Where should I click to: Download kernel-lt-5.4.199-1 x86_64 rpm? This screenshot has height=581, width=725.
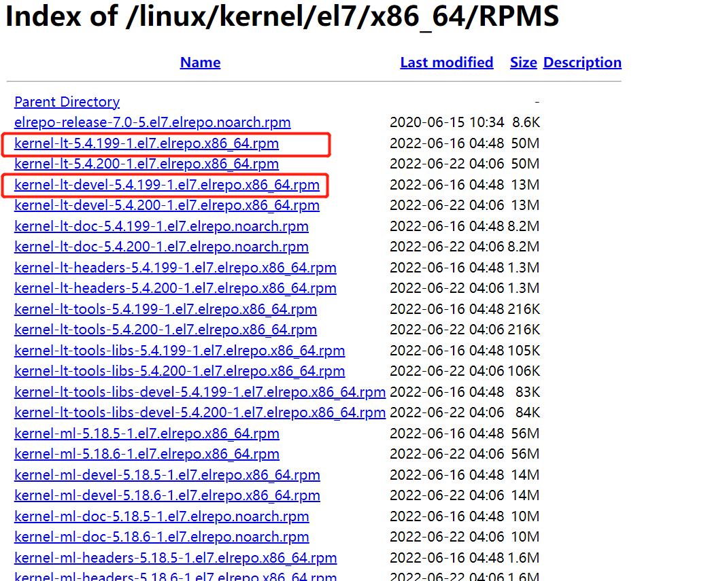coord(146,144)
